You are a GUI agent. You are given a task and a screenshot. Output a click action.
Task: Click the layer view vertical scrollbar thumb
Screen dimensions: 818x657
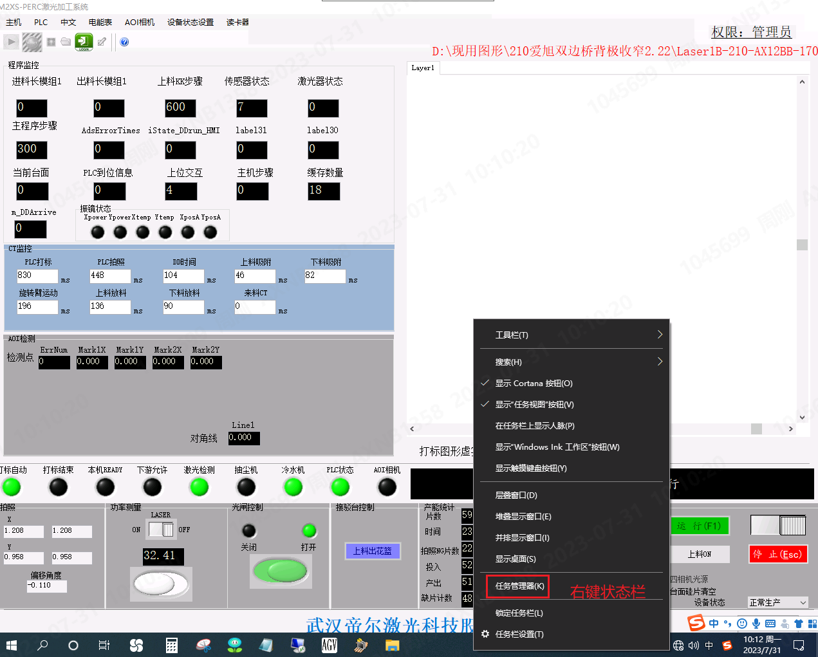coord(802,245)
